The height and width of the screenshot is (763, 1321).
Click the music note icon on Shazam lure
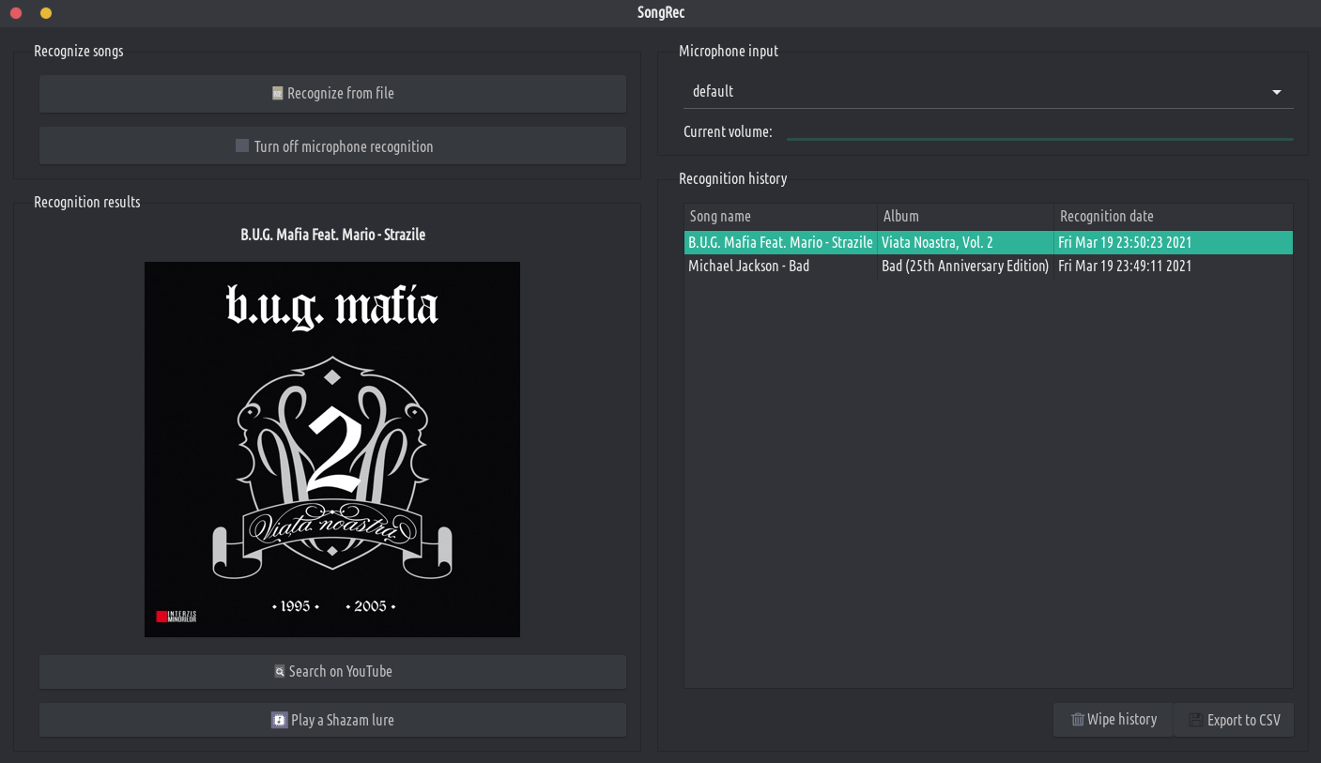279,721
